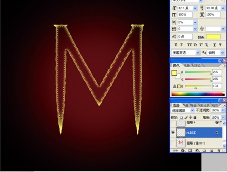The image size is (227, 172).
Task: Open the 美国英语 language dropdown
Action: pos(197,53)
